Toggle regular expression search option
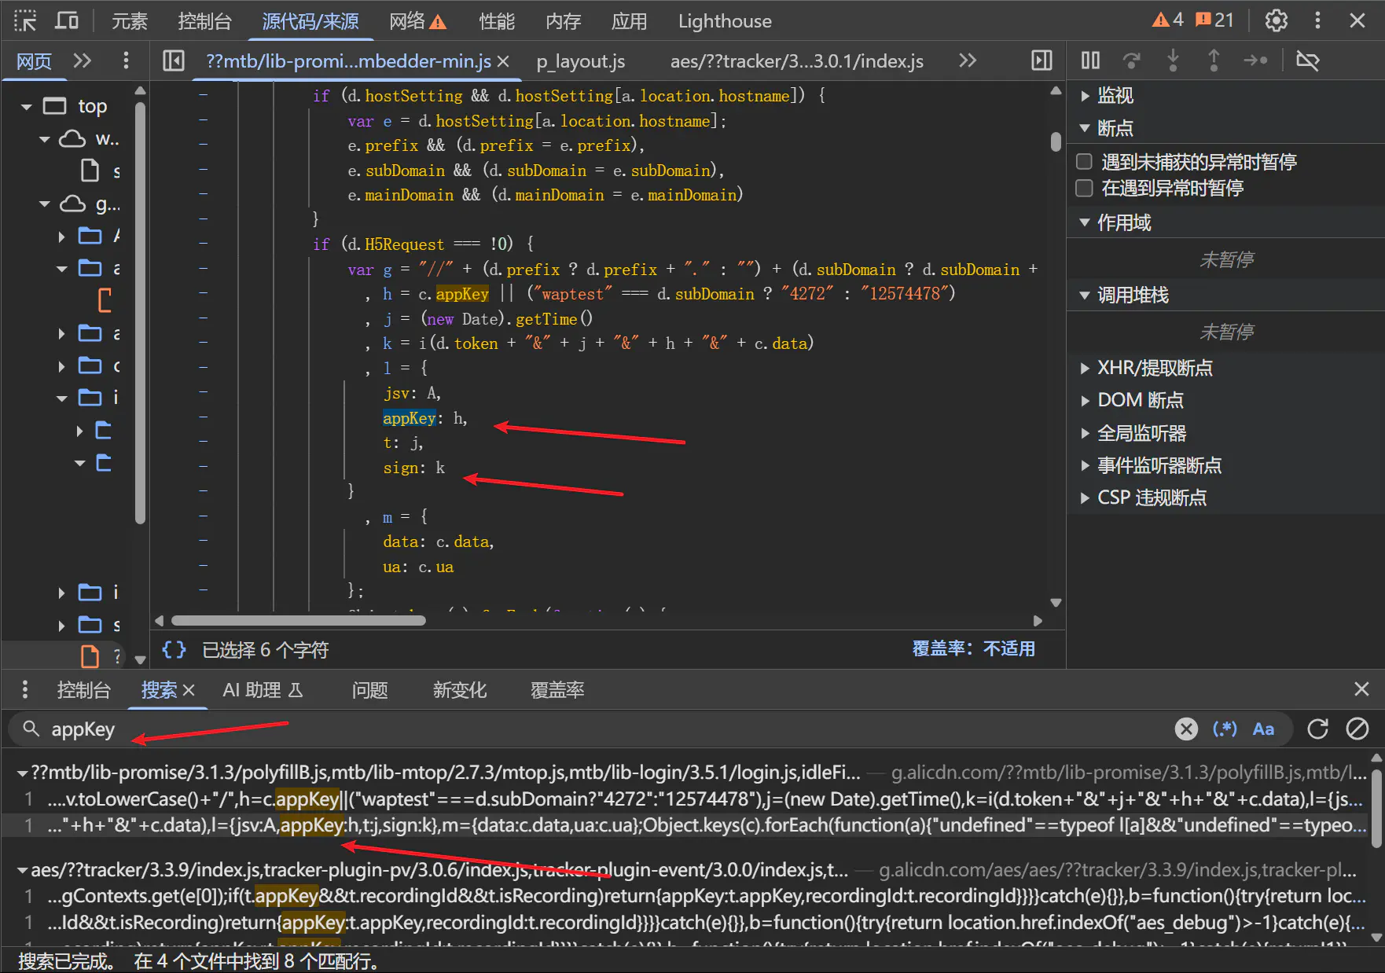Screen dimensions: 1385x973 coord(1225,729)
